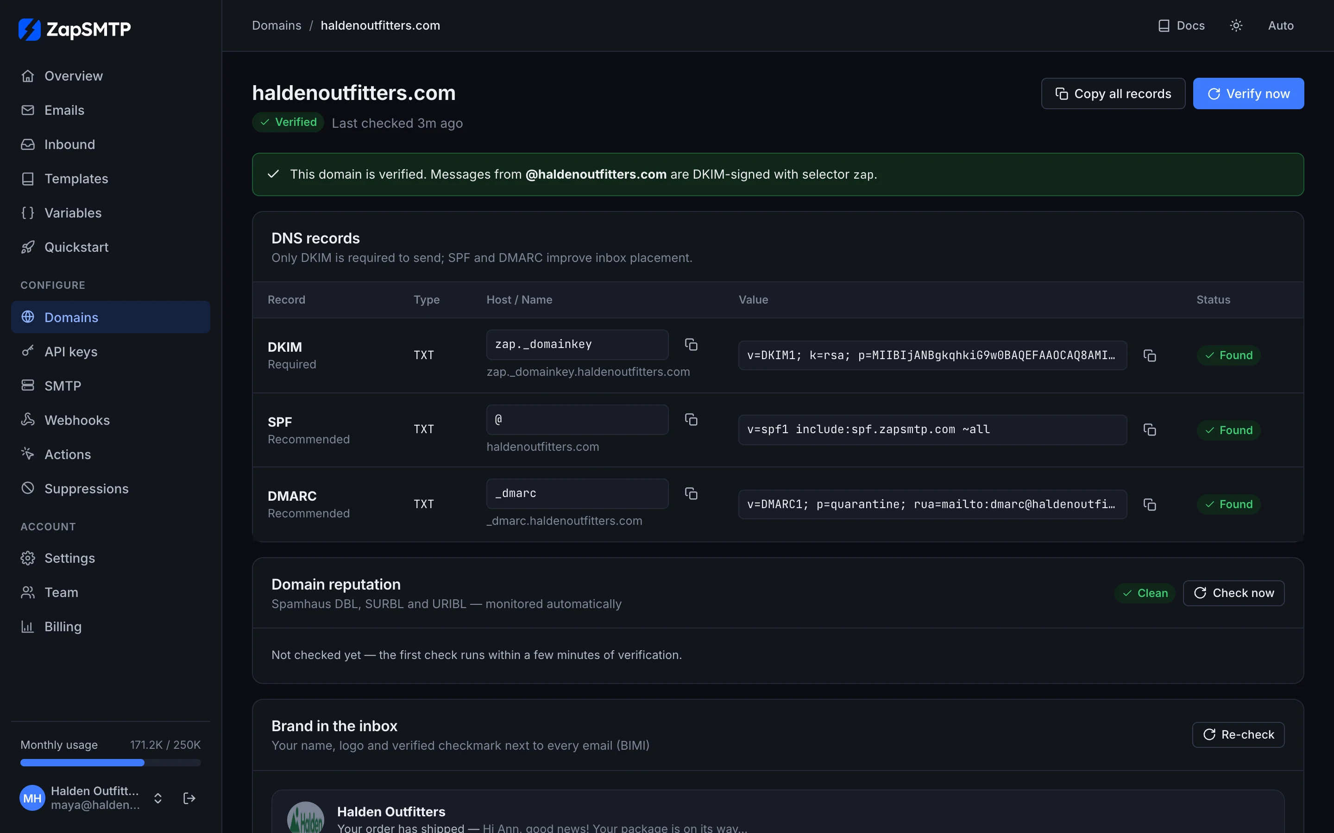Open the Team page
1334x833 pixels.
point(110,592)
